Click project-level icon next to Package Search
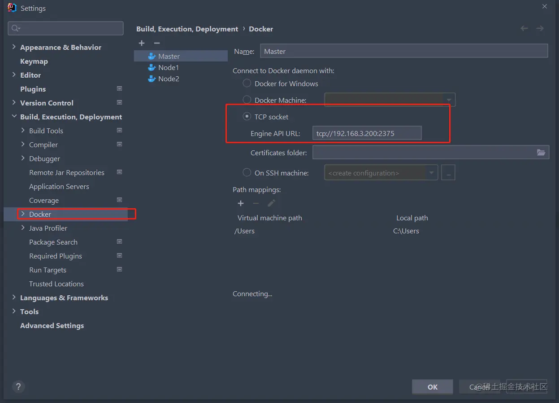Screen dimensions: 559x403 pyautogui.click(x=119, y=241)
